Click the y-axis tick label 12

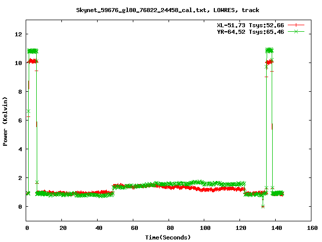coord(18,34)
